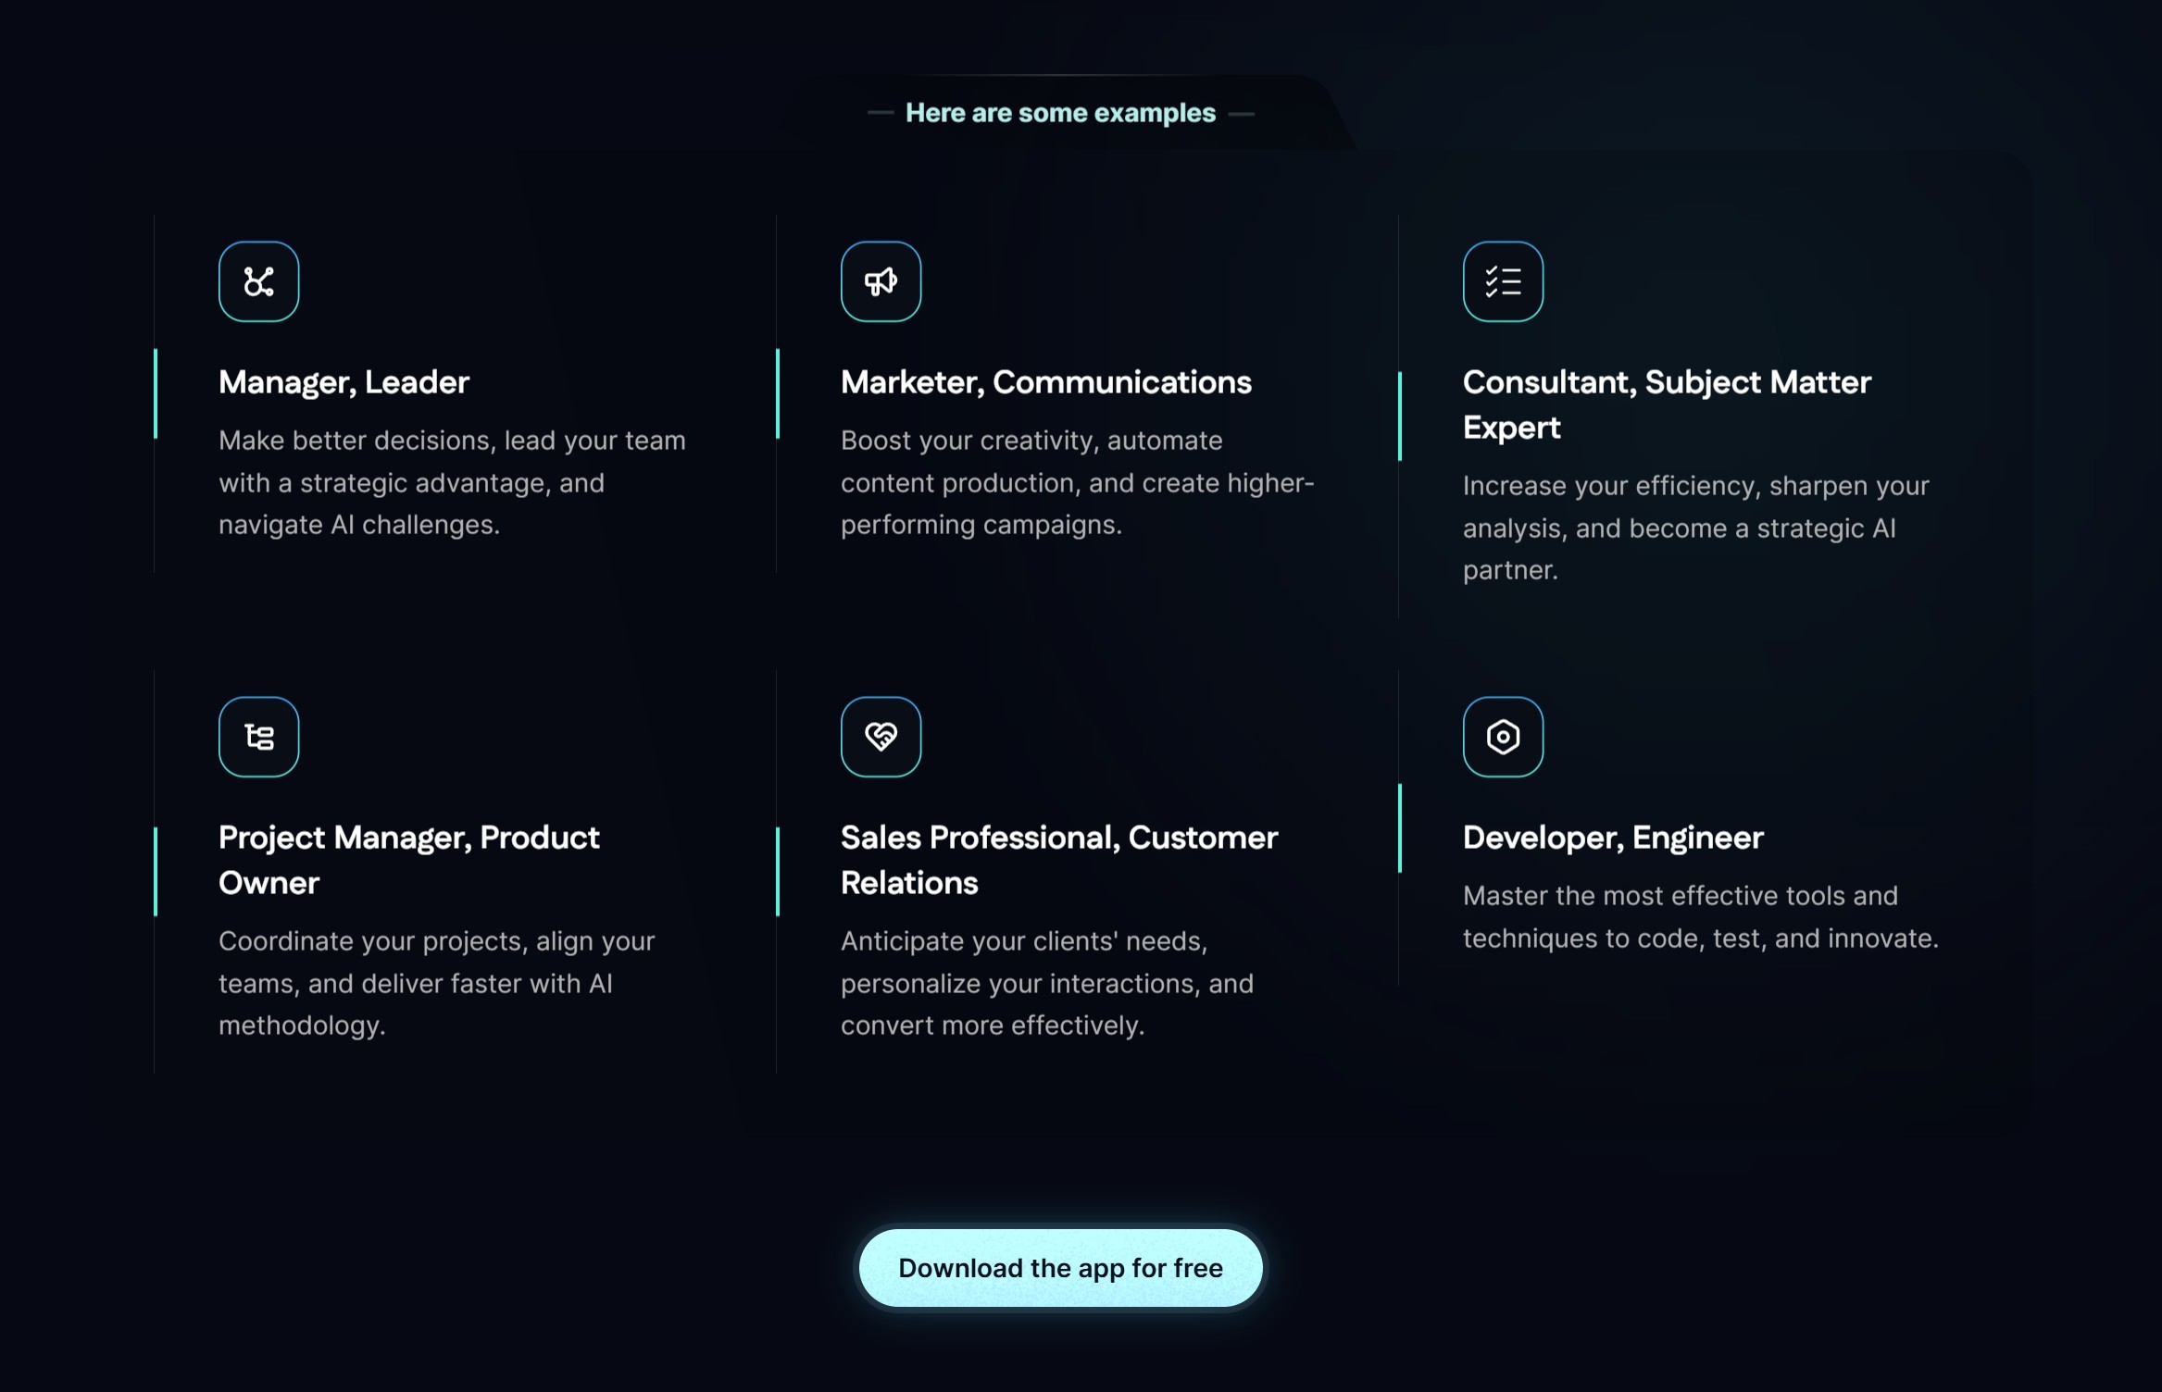Viewport: 2162px width, 1392px height.
Task: Click the Download the app for free button
Action: pyautogui.click(x=1060, y=1268)
